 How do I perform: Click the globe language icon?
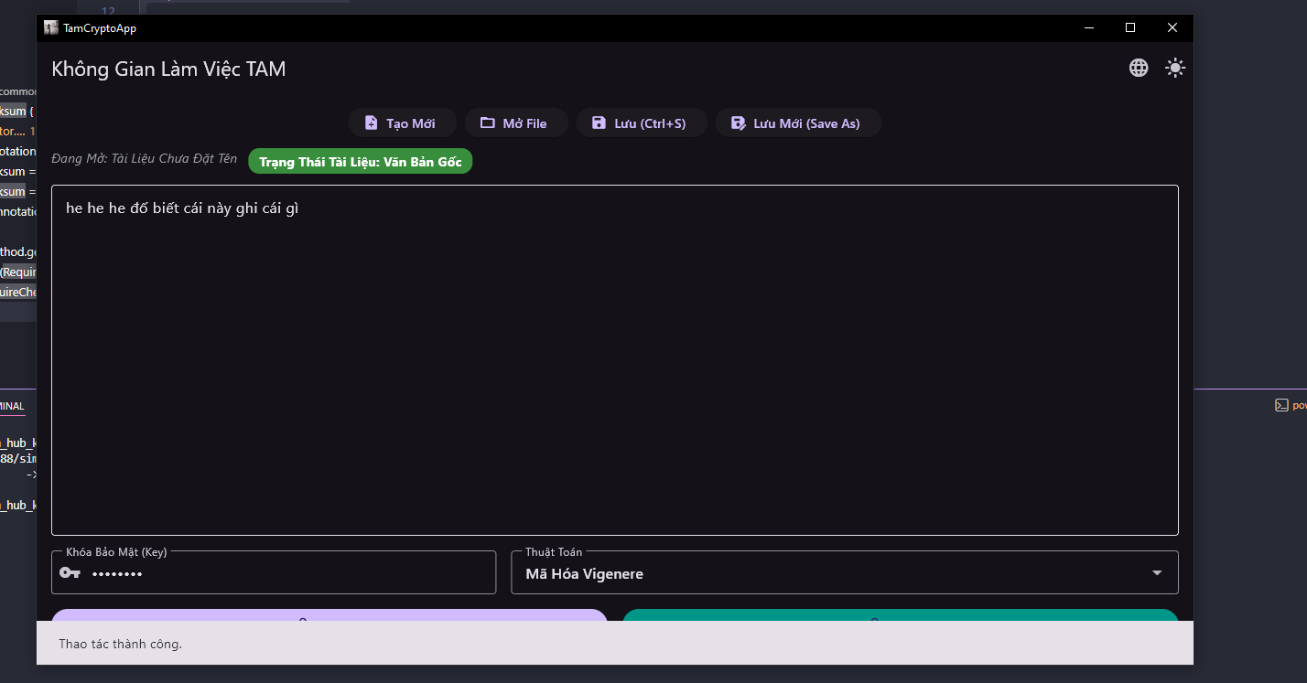[x=1139, y=68]
